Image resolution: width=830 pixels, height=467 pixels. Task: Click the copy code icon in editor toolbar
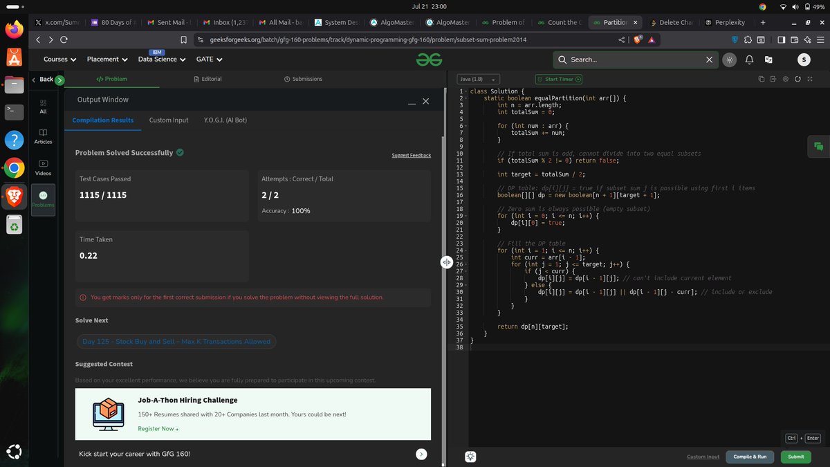pyautogui.click(x=761, y=79)
